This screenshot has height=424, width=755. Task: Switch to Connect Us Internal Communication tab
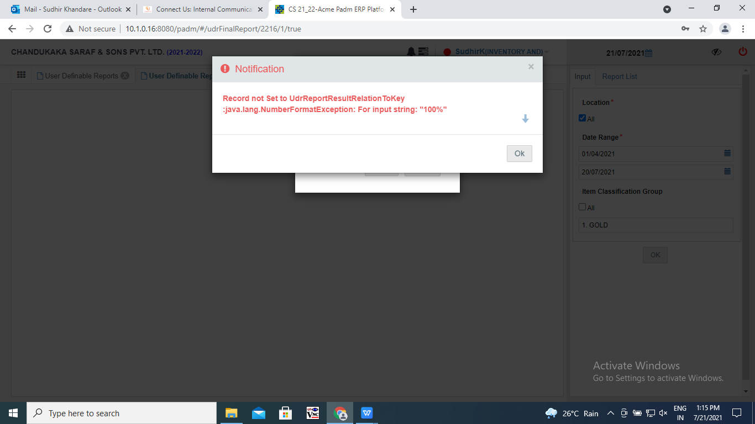click(203, 9)
